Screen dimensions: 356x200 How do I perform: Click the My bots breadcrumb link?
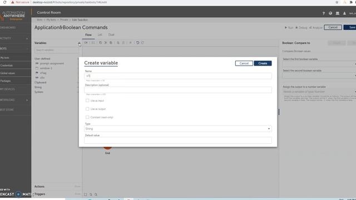point(51,20)
